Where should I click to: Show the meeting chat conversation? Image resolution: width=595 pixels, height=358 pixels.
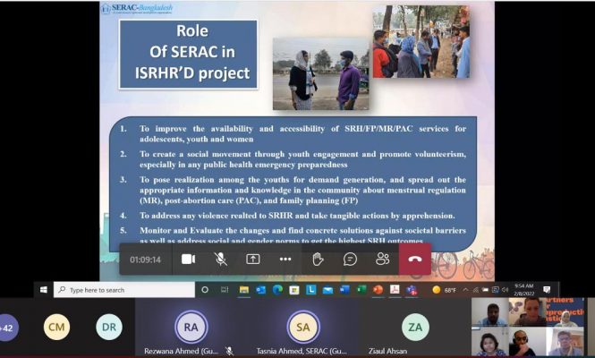coord(350,260)
